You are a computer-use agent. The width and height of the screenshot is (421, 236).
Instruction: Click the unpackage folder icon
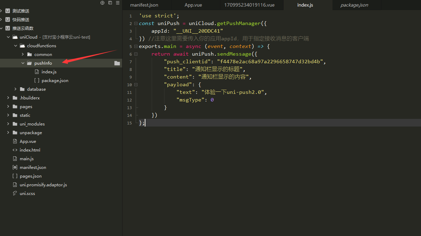(x=15, y=133)
